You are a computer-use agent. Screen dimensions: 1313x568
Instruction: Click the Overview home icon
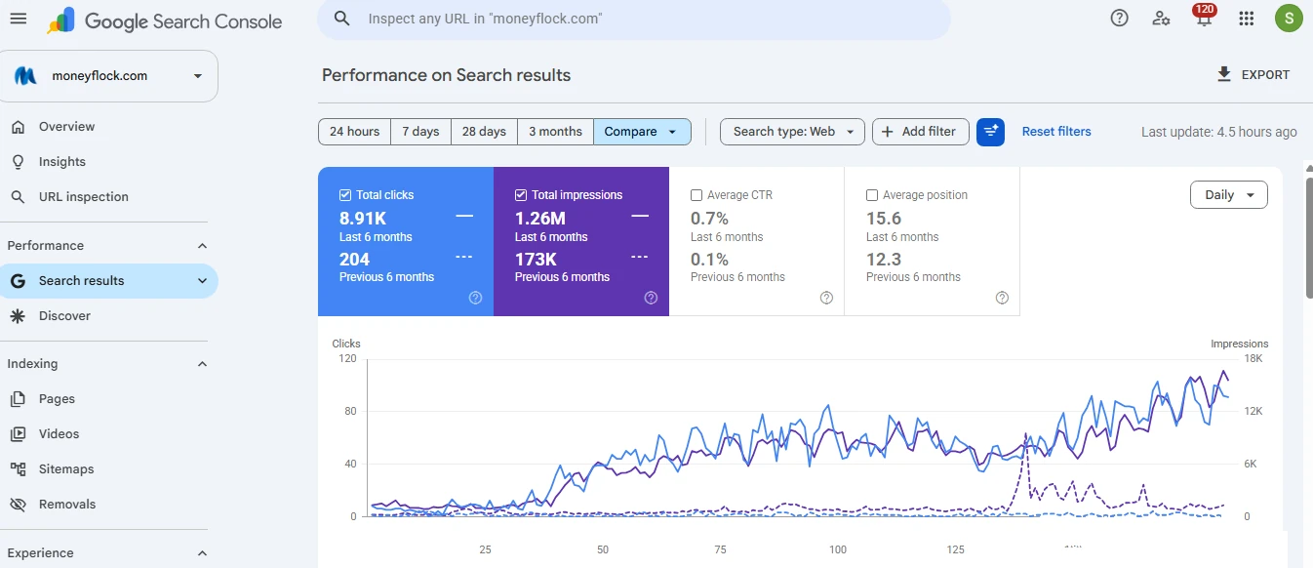coord(18,127)
